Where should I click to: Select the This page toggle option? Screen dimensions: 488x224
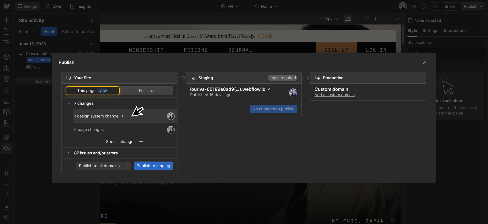coord(93,91)
